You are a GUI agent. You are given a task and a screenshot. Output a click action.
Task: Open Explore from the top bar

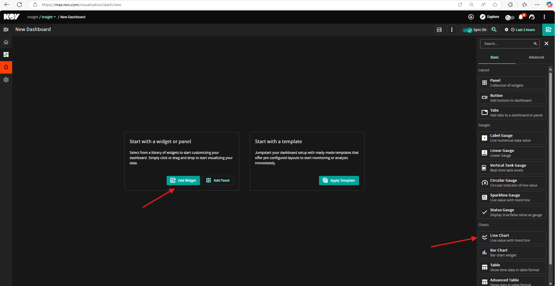pyautogui.click(x=489, y=17)
